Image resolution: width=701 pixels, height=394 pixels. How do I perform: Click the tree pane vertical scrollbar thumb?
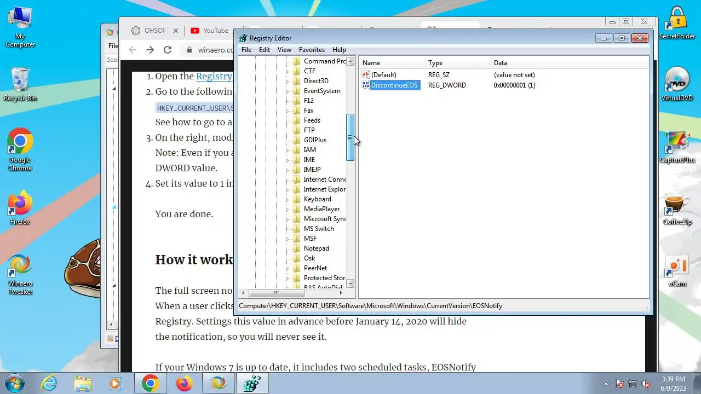[350, 137]
